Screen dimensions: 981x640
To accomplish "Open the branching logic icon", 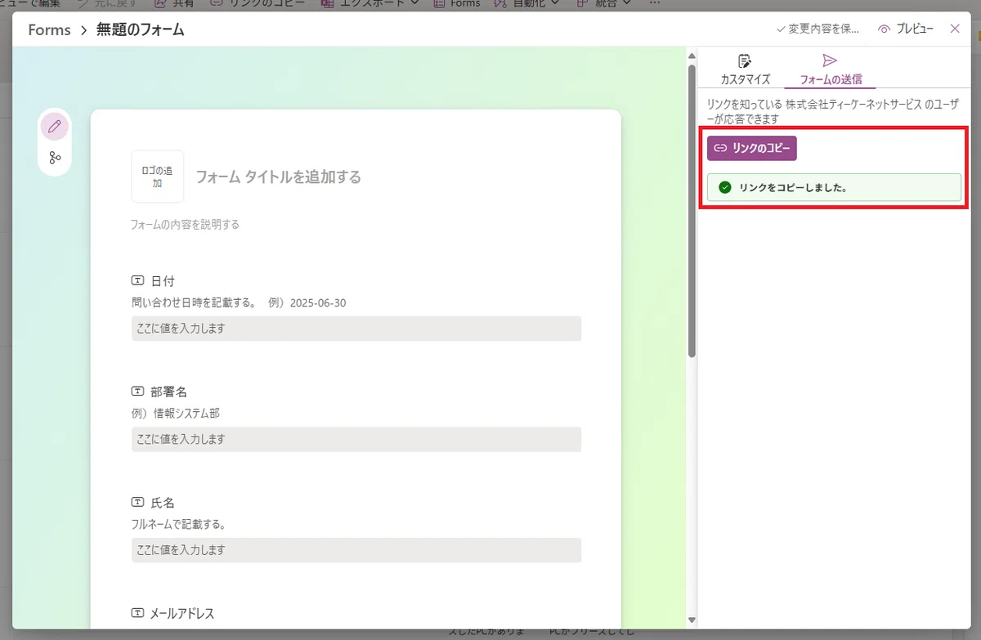I will click(x=55, y=158).
